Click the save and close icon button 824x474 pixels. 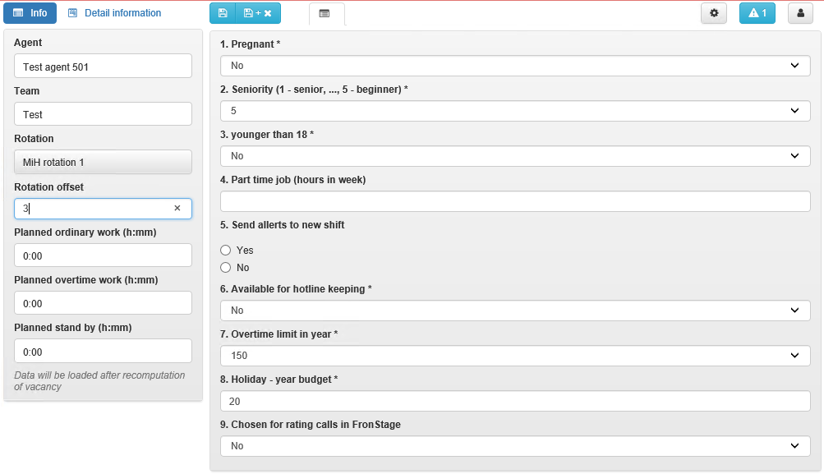[x=257, y=13]
